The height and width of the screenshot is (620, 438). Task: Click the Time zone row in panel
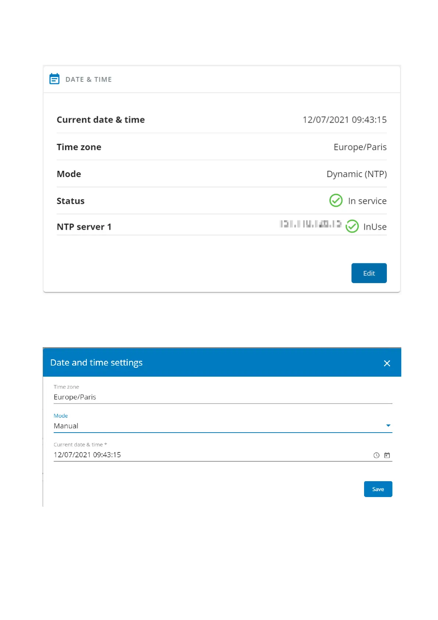click(221, 147)
